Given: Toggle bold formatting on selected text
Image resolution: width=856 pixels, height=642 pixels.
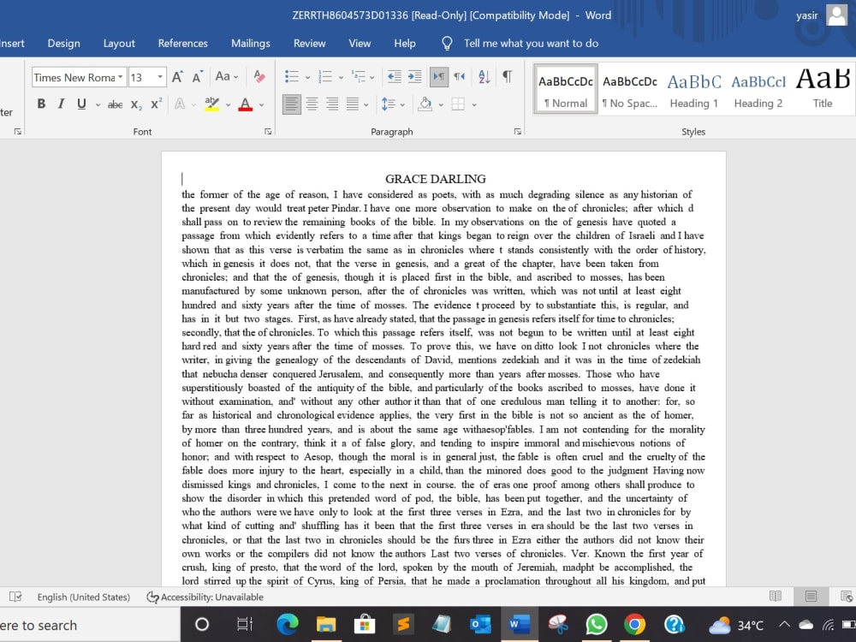Looking at the screenshot, I should [41, 104].
